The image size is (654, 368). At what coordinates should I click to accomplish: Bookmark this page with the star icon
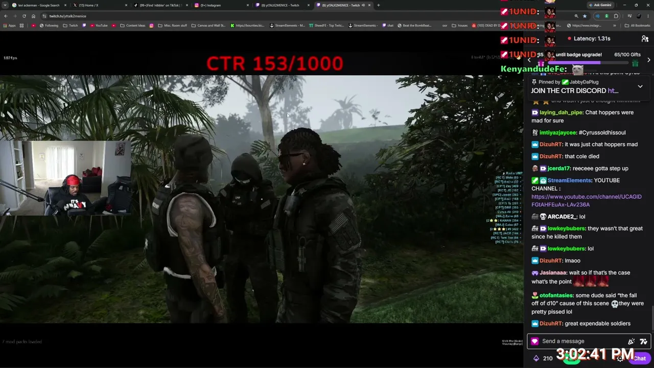pos(585,16)
